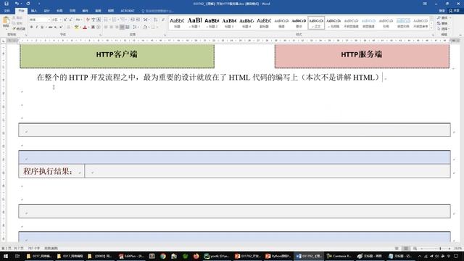Screen dimensions: 464x261
Task: Show or hide paragraph marks
Action: point(163,20)
